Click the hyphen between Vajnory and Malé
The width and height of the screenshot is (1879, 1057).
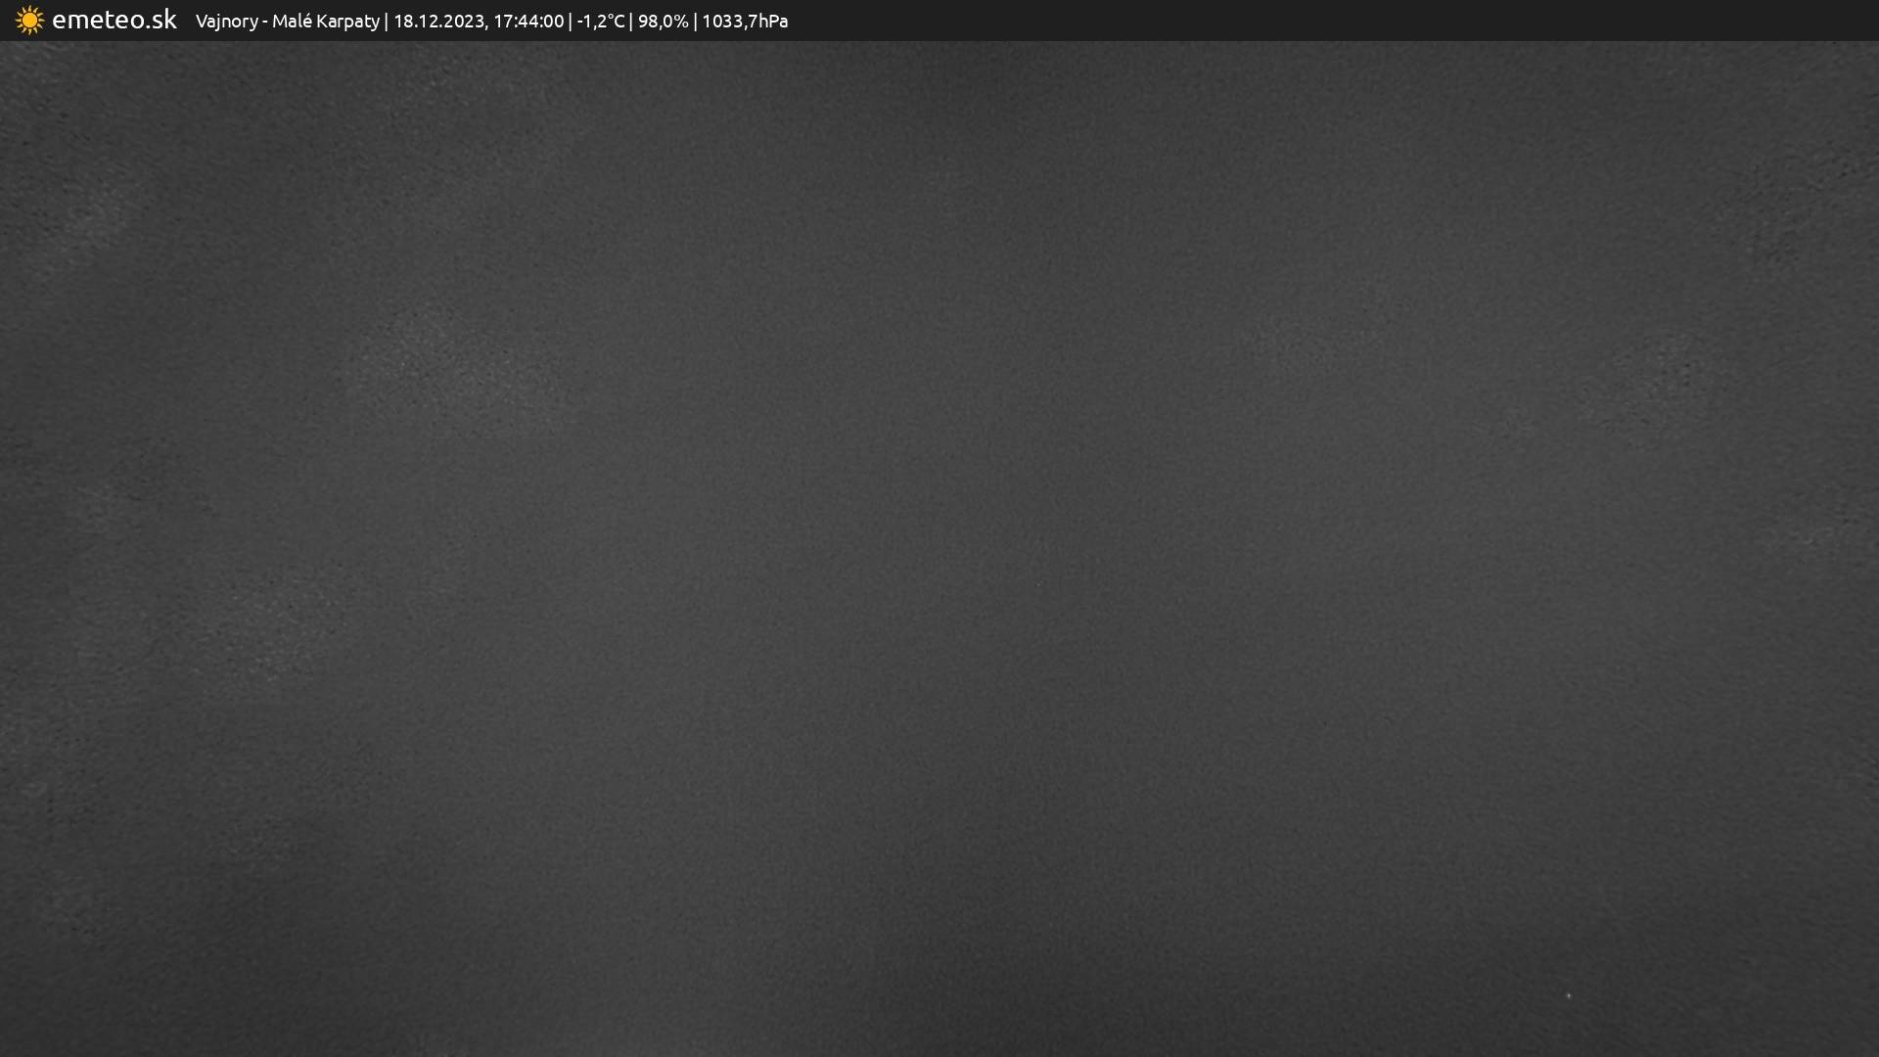[x=265, y=22]
